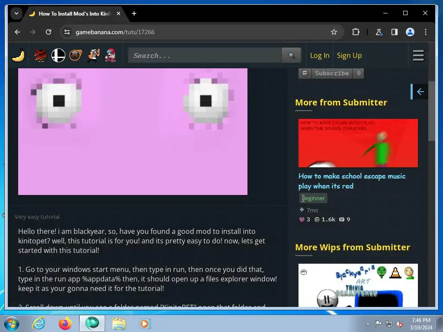Open the Windows Start menu
The width and height of the screenshot is (443, 332).
tap(11, 323)
